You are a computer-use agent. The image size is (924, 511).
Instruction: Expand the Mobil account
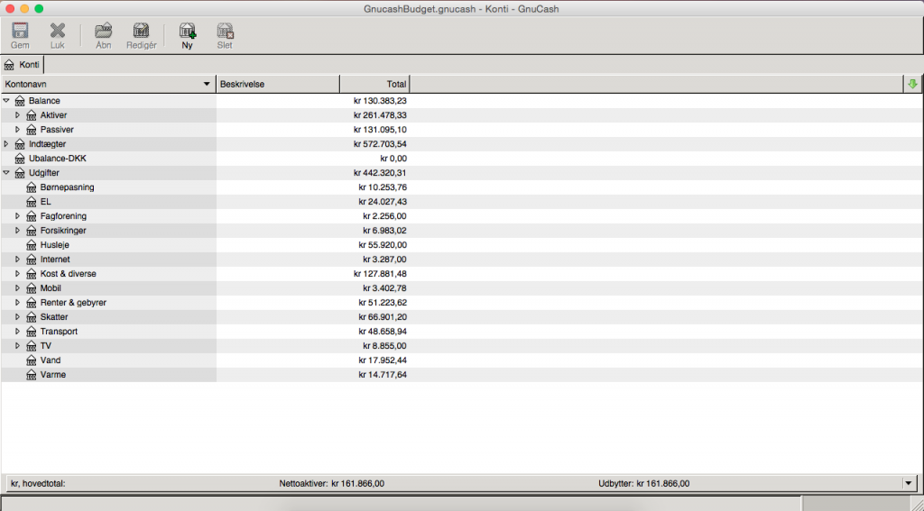tap(18, 288)
